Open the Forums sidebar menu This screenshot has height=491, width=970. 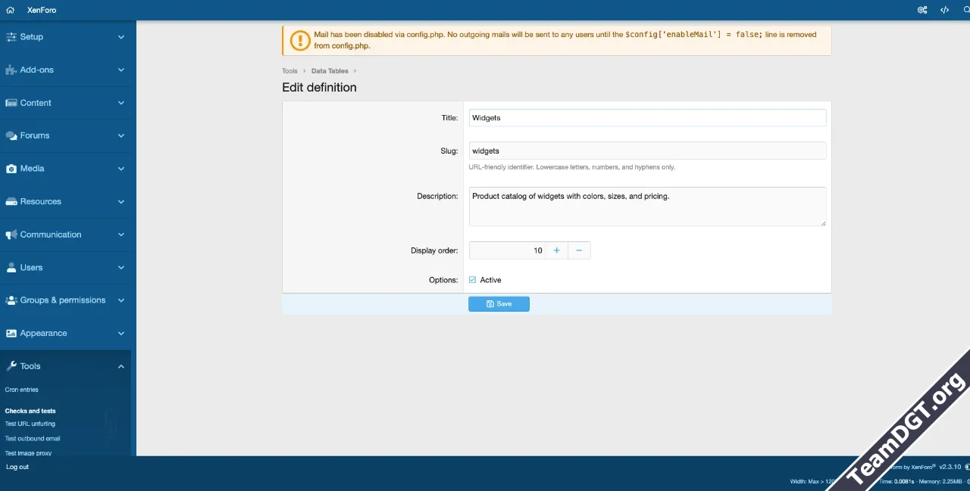(35, 135)
